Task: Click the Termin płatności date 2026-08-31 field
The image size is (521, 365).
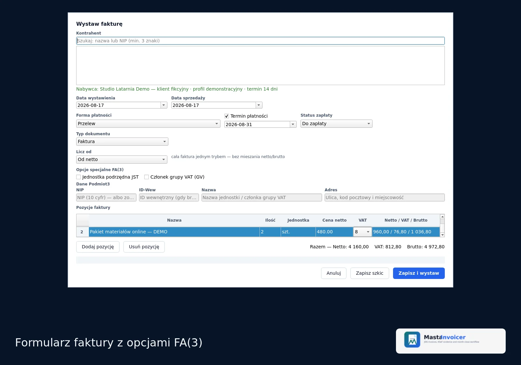Action: 257,124
